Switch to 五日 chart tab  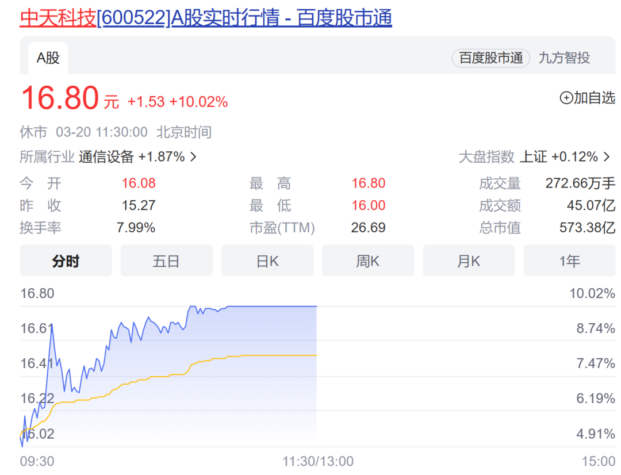166,261
